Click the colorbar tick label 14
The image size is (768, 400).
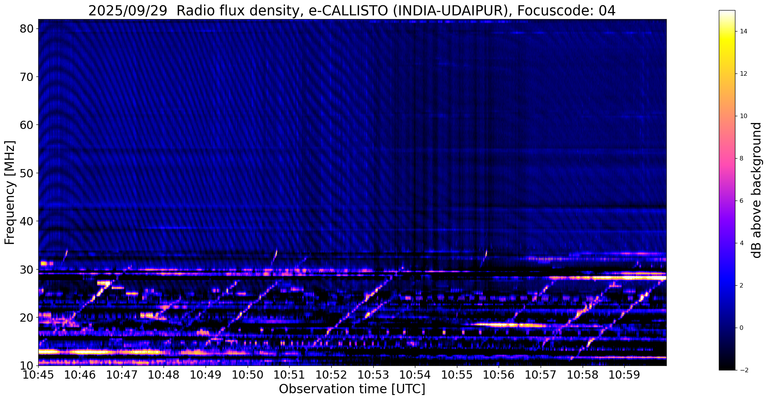pos(743,31)
